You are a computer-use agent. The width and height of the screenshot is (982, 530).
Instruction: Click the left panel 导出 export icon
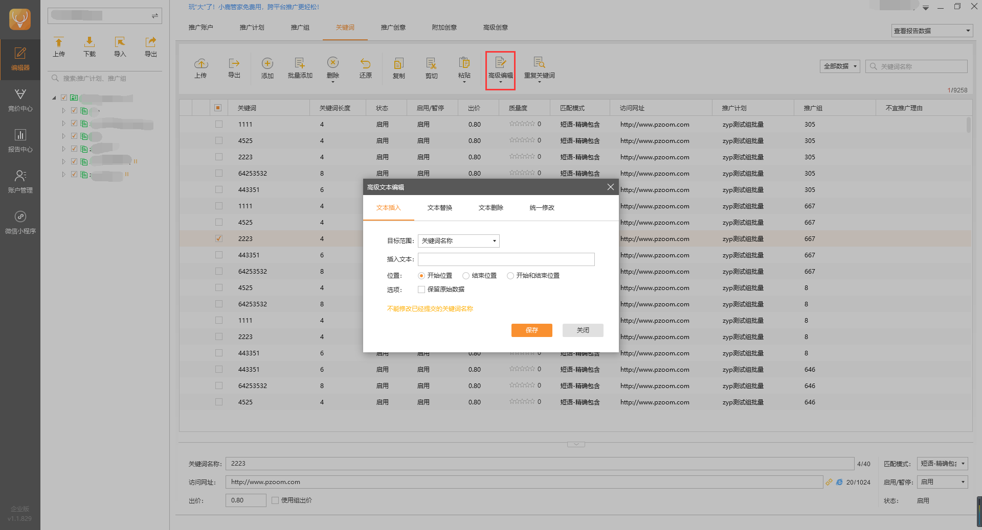click(x=151, y=42)
